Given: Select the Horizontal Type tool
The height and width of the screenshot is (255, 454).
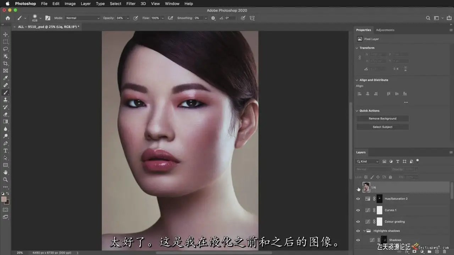Looking at the screenshot, I should (x=5, y=151).
